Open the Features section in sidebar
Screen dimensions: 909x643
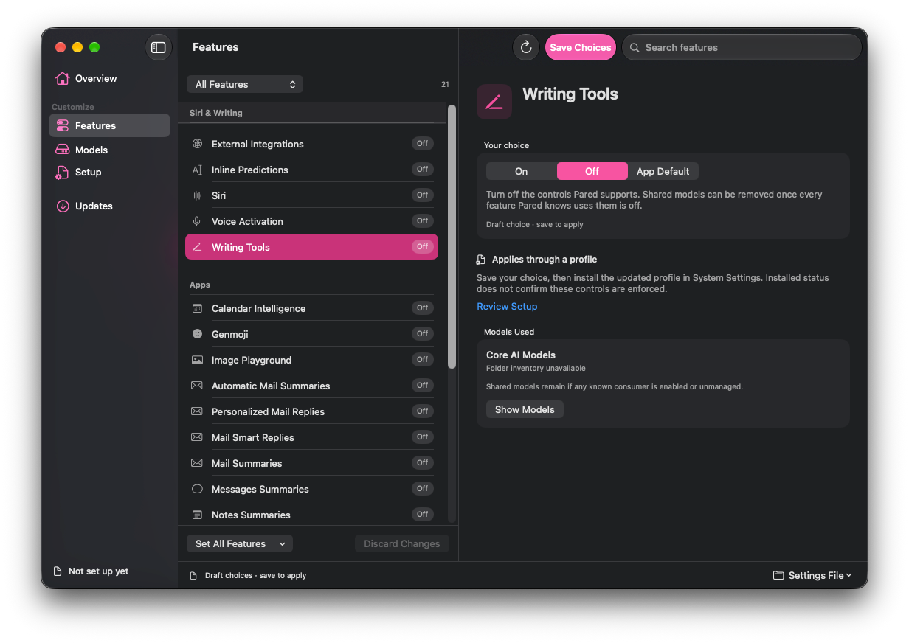[109, 125]
